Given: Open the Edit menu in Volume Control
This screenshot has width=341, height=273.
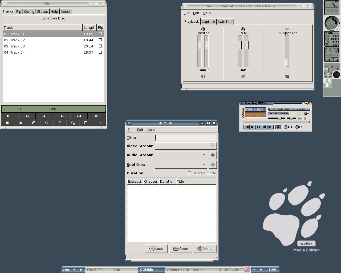Looking at the screenshot, I should point(196,13).
